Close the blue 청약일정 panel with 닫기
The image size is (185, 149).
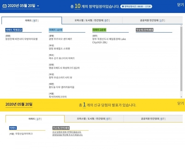coord(180,5)
